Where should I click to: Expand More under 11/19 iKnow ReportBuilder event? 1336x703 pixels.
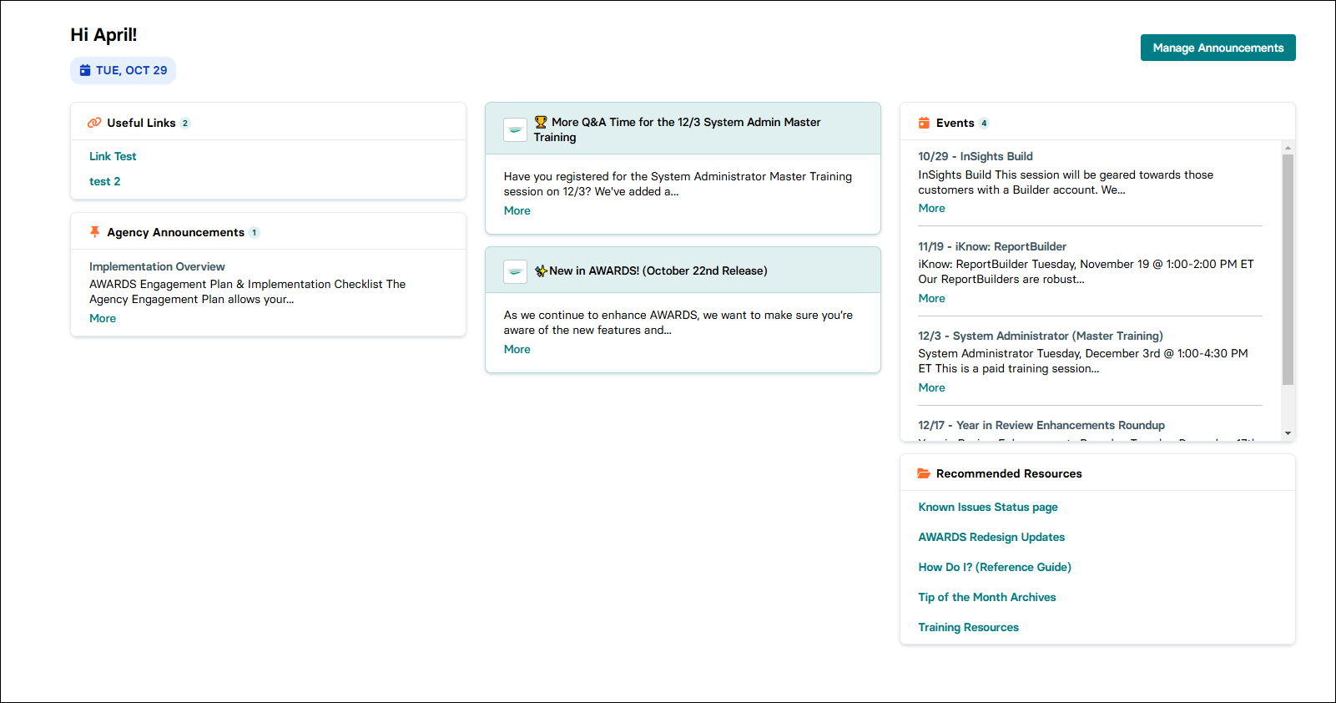pyautogui.click(x=931, y=298)
